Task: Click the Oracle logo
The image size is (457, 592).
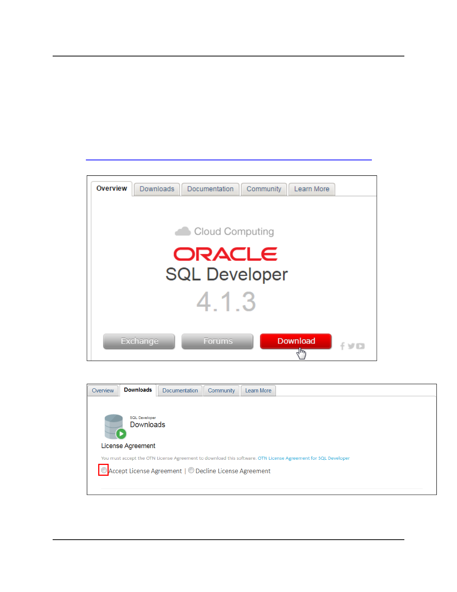Action: 226,254
